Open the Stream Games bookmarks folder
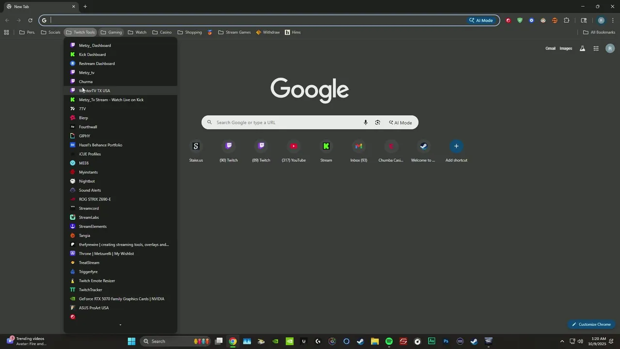The image size is (620, 349). [x=234, y=32]
